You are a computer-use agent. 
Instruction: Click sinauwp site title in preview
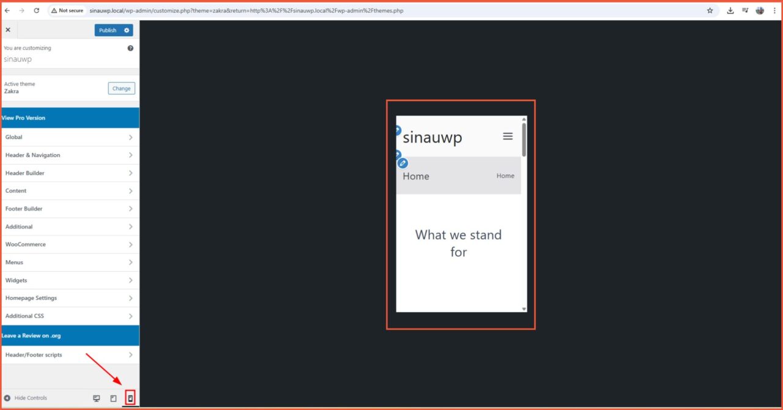(432, 138)
